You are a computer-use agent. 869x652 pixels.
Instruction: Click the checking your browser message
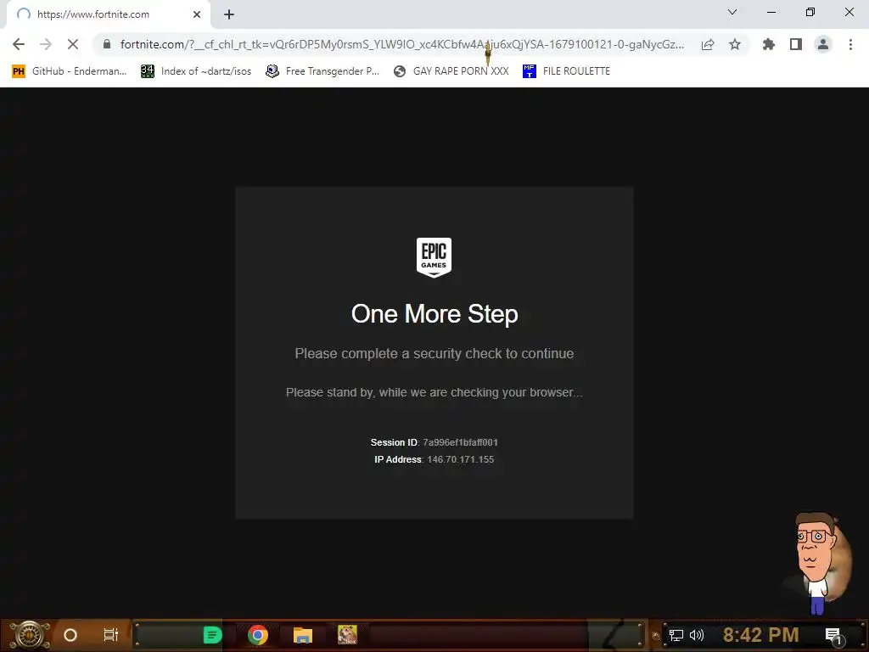[434, 392]
